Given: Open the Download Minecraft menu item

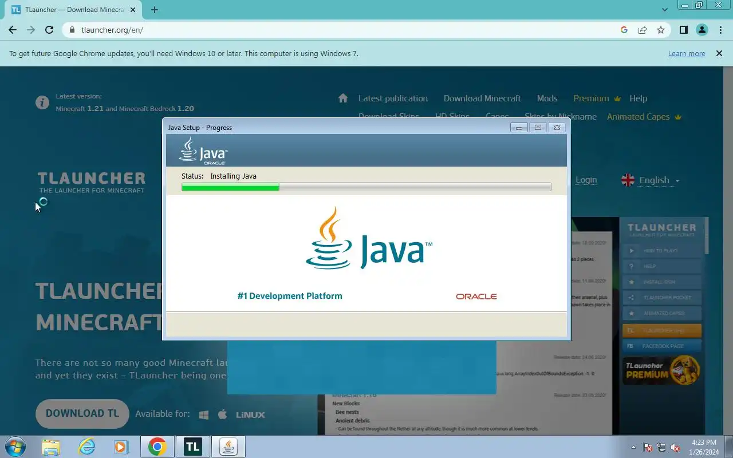Looking at the screenshot, I should [x=482, y=98].
